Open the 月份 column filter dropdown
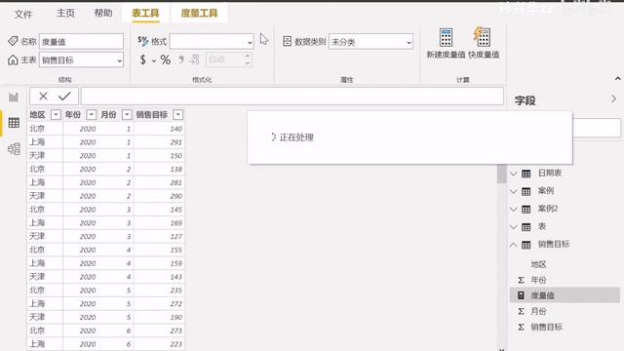624x351 pixels. [x=127, y=115]
